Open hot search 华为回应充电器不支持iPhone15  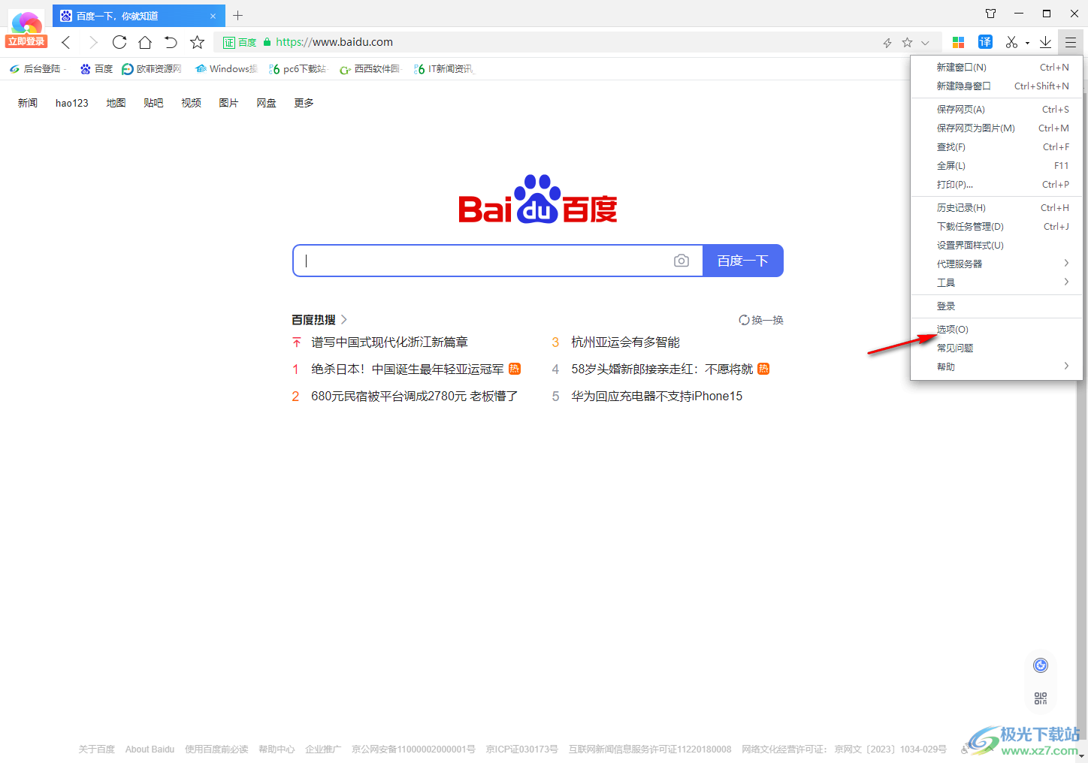click(x=657, y=397)
